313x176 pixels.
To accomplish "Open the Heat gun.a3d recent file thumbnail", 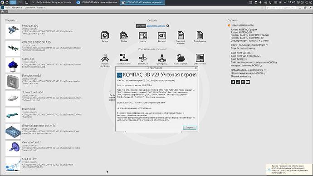I will click(x=13, y=32).
